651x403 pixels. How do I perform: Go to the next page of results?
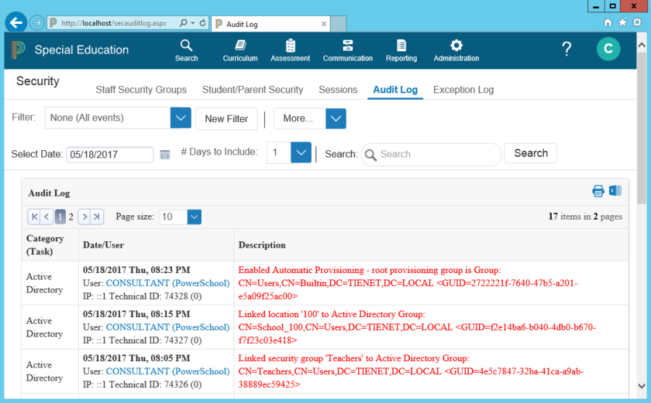point(84,217)
